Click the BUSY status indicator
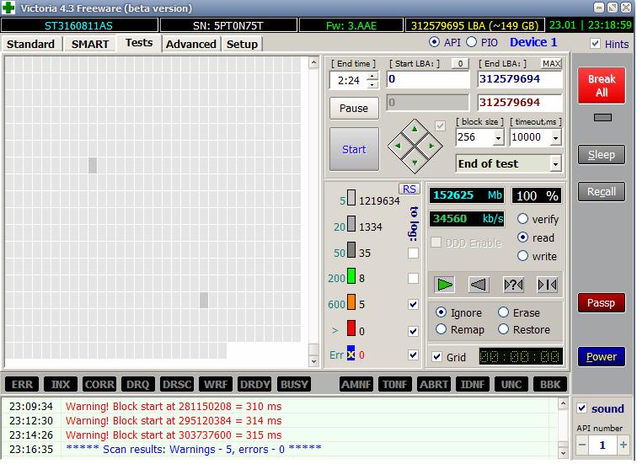 coord(294,385)
